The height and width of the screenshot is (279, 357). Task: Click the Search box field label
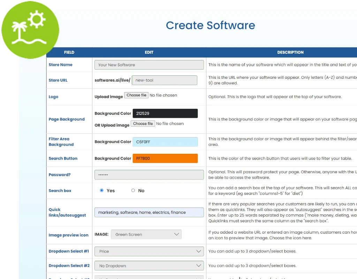pos(60,191)
